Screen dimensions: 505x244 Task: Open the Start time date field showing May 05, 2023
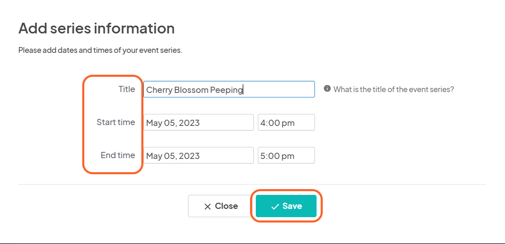coord(198,122)
